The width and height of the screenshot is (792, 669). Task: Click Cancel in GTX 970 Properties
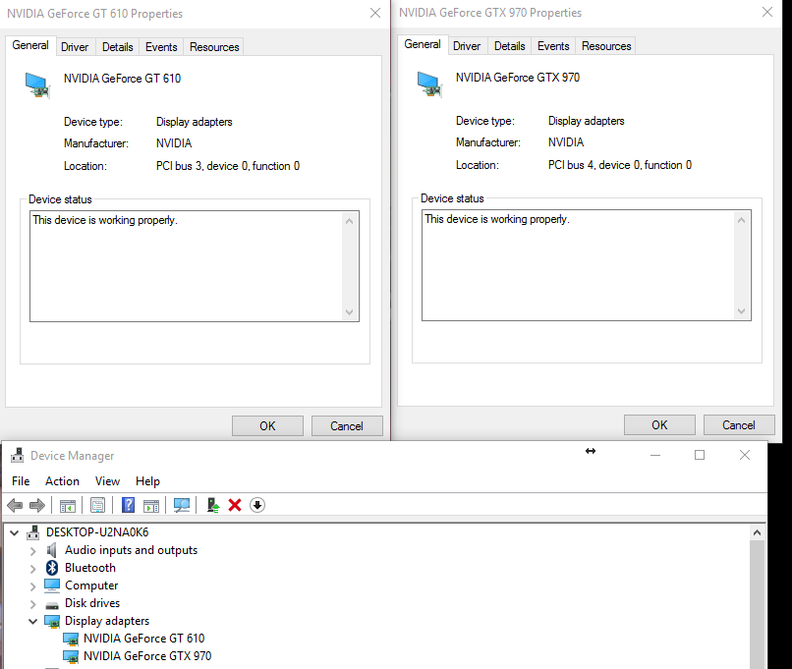tap(739, 425)
